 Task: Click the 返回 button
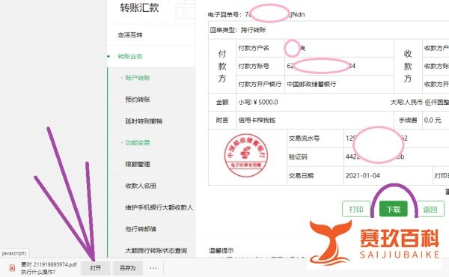click(430, 209)
